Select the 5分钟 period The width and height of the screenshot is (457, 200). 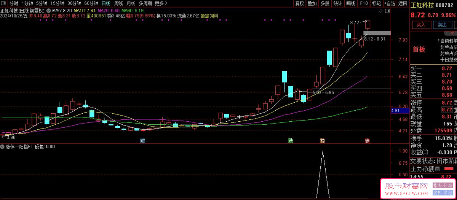click(x=42, y=3)
